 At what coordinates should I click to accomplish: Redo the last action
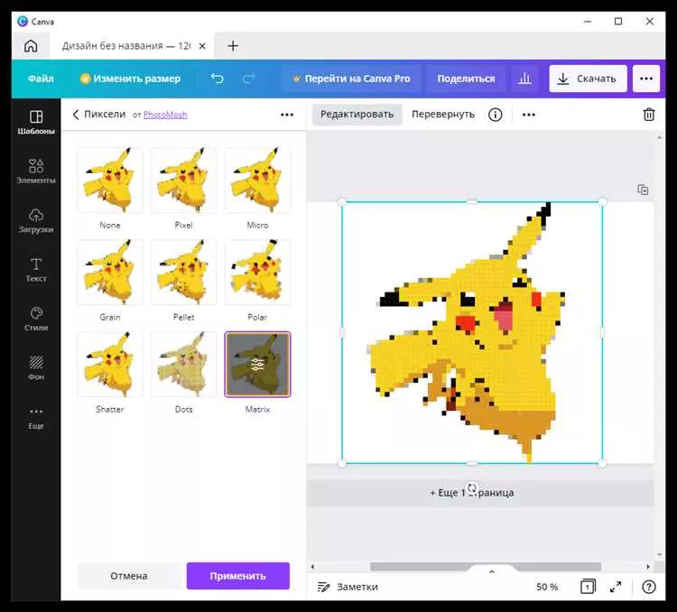(249, 79)
